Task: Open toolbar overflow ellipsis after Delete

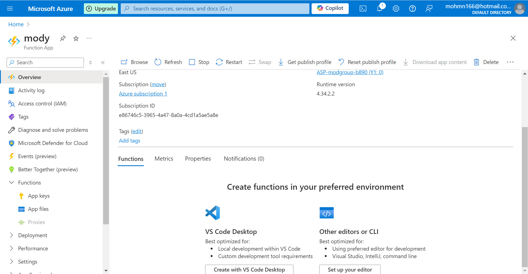Action: coord(510,62)
